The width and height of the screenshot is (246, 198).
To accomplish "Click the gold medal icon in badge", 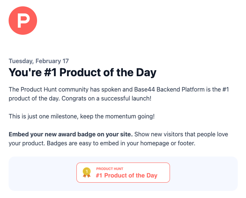I will pos(86,173).
